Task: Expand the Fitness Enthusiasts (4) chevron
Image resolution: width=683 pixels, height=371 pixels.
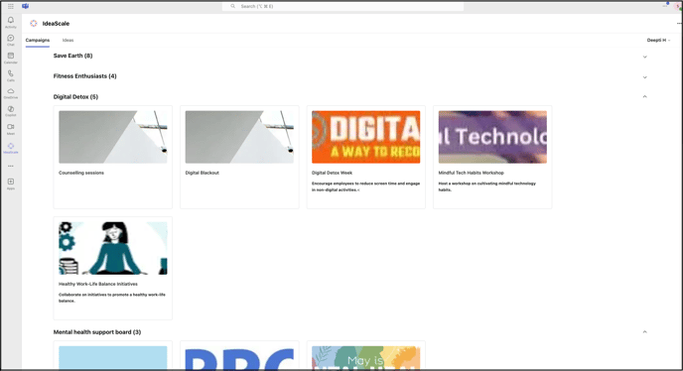Action: 644,77
